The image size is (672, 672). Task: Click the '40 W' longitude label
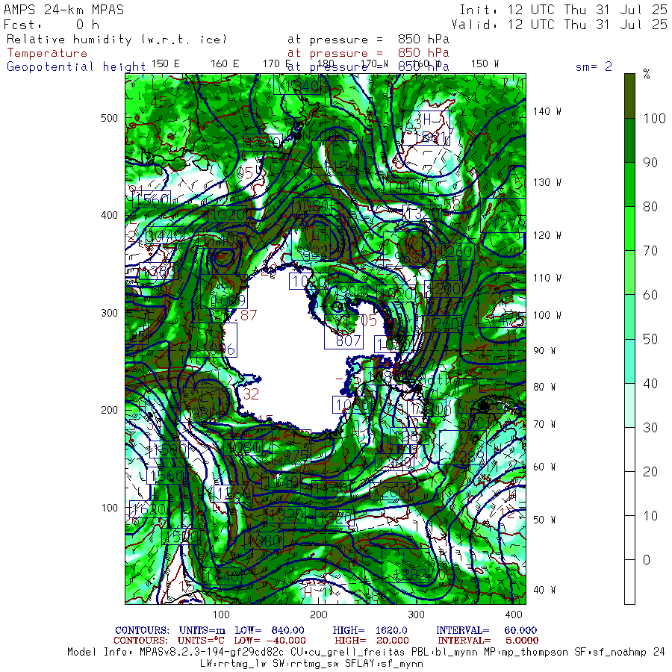[x=544, y=590]
